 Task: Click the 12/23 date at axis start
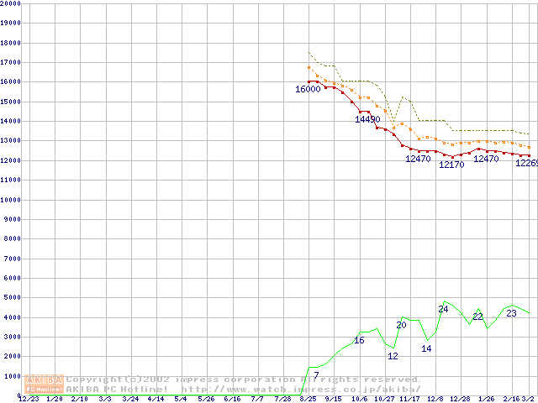[29, 399]
